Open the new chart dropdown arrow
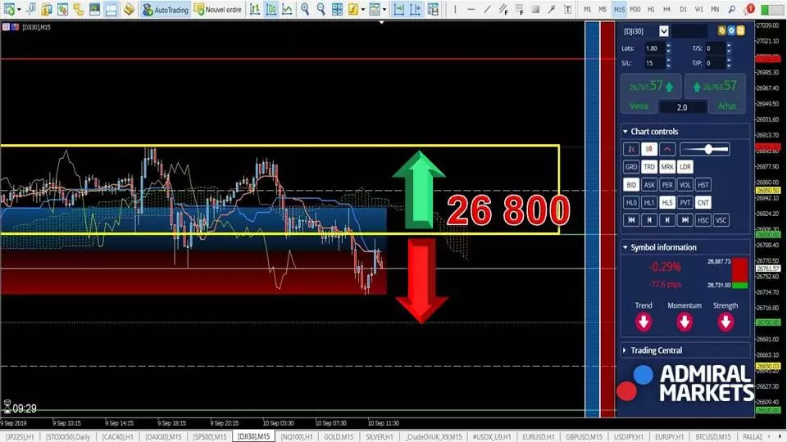 point(19,10)
